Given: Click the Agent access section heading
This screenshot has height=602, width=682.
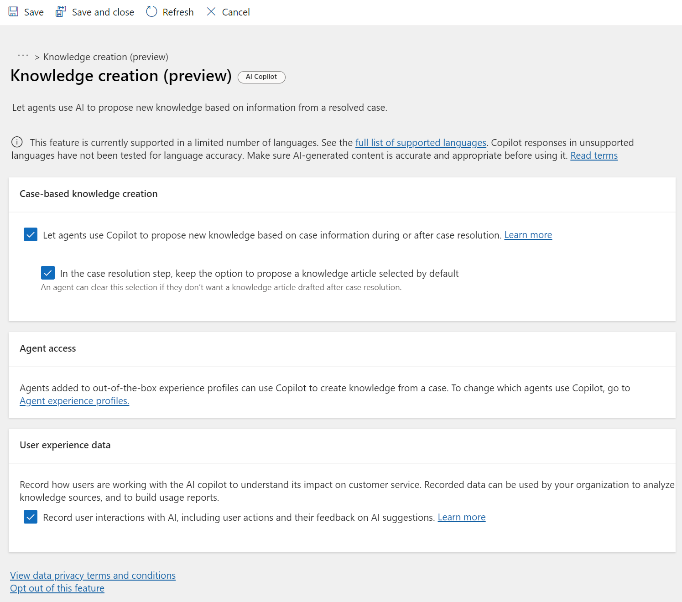Looking at the screenshot, I should [x=47, y=348].
